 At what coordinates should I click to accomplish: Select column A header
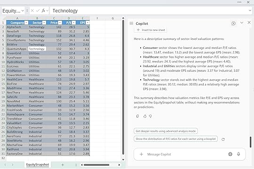point(17,18)
